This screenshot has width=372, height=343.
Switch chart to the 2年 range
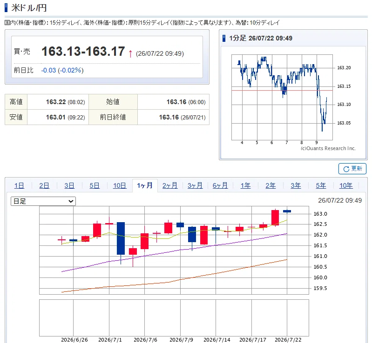[271, 185]
